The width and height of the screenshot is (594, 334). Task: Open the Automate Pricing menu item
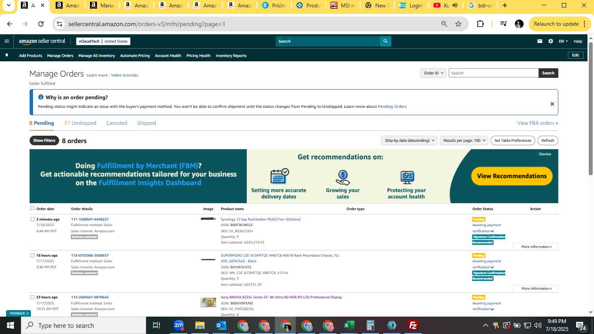(135, 56)
